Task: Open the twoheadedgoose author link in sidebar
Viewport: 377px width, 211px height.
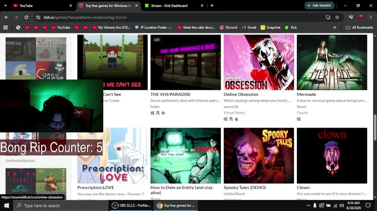Action: (x=20, y=161)
